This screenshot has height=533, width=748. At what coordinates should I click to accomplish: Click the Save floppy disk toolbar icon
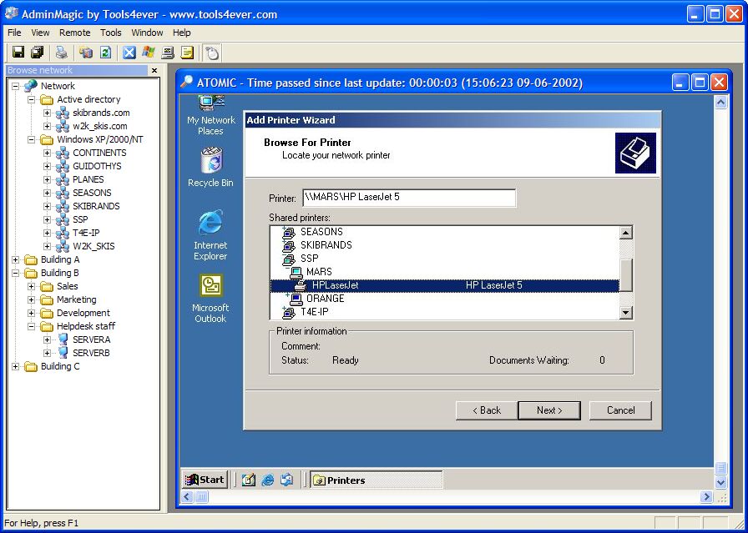click(x=18, y=52)
